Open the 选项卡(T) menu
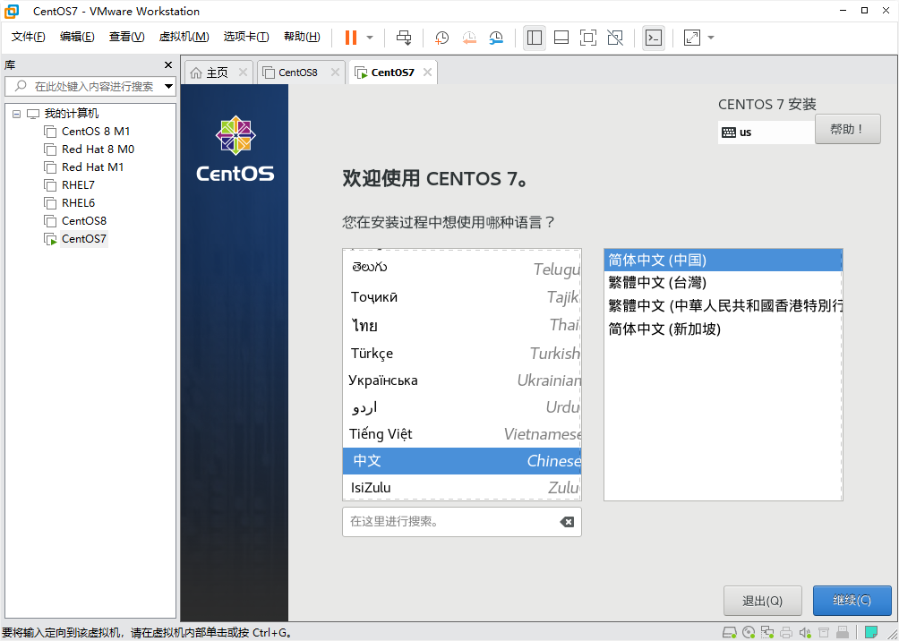Screen dimensions: 899x641 (x=246, y=37)
